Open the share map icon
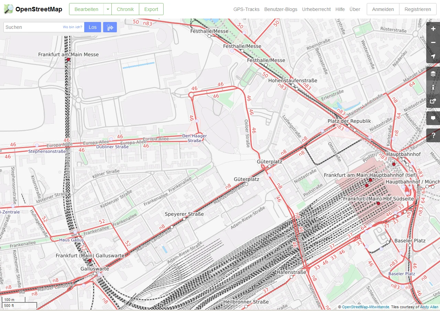 click(433, 101)
